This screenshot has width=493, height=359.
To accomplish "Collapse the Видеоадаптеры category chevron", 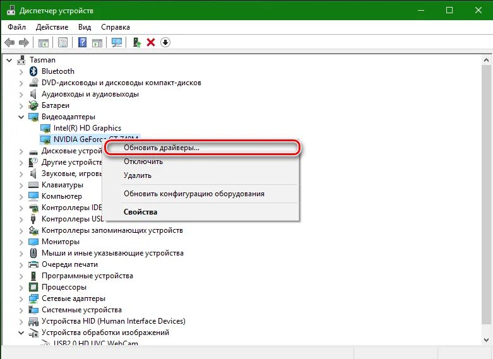I will tap(21, 117).
